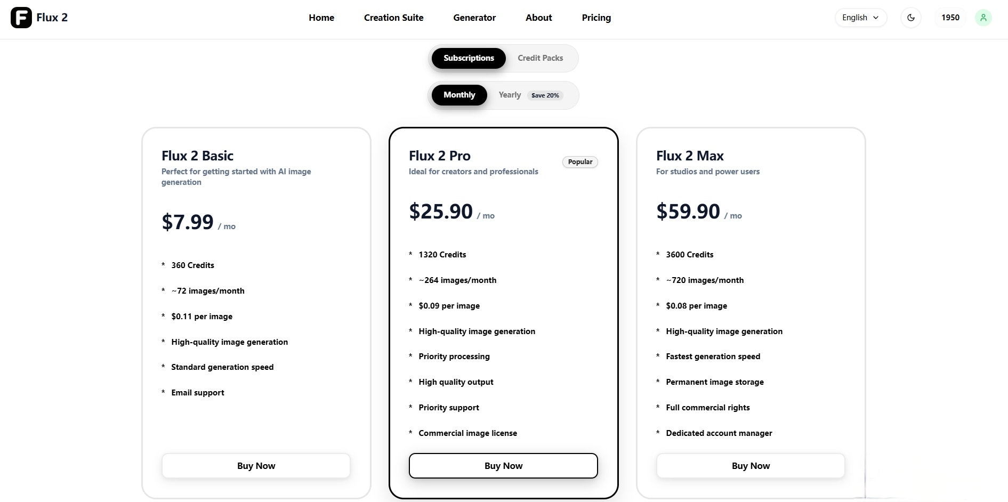Buy the Flux 2 Max plan

(751, 466)
